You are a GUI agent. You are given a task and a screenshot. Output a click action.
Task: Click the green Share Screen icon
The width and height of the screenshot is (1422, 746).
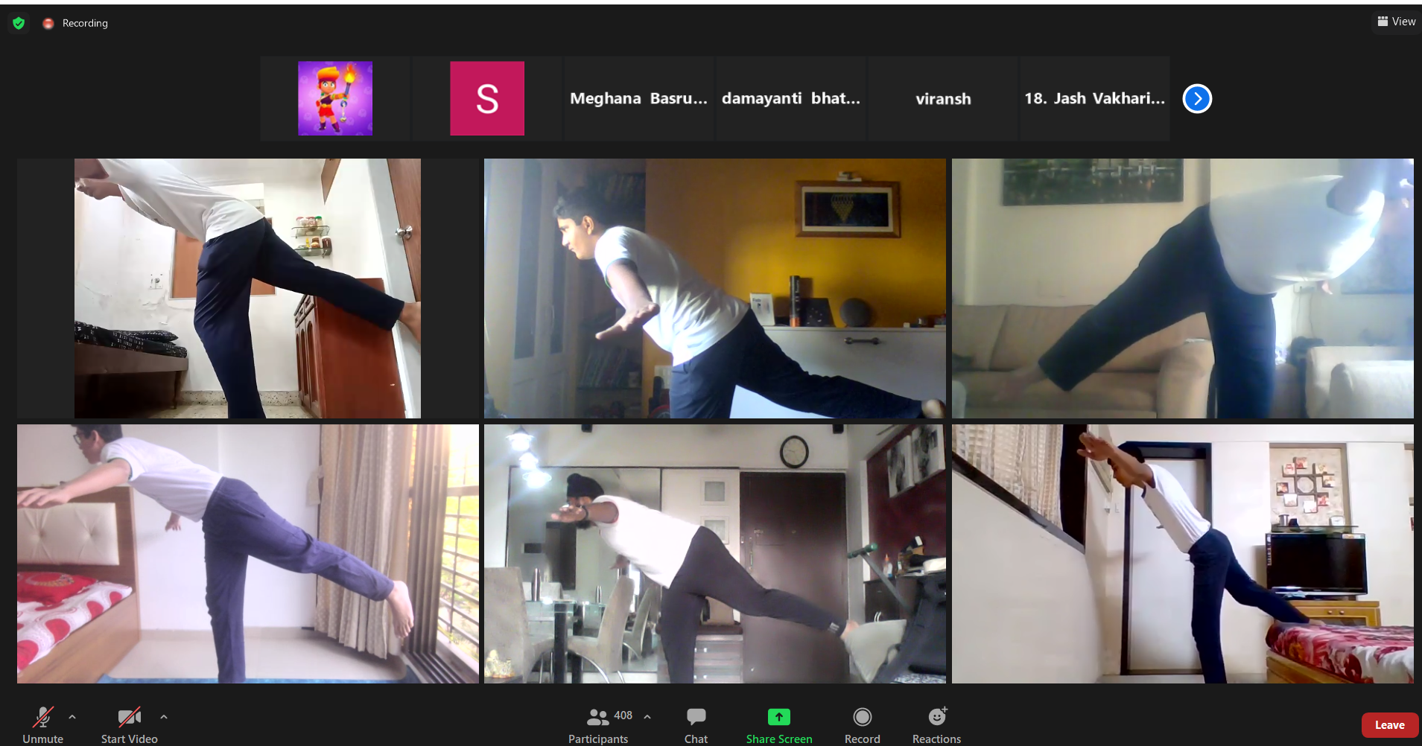pos(778,717)
